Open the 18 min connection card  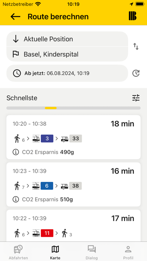coord(73,137)
